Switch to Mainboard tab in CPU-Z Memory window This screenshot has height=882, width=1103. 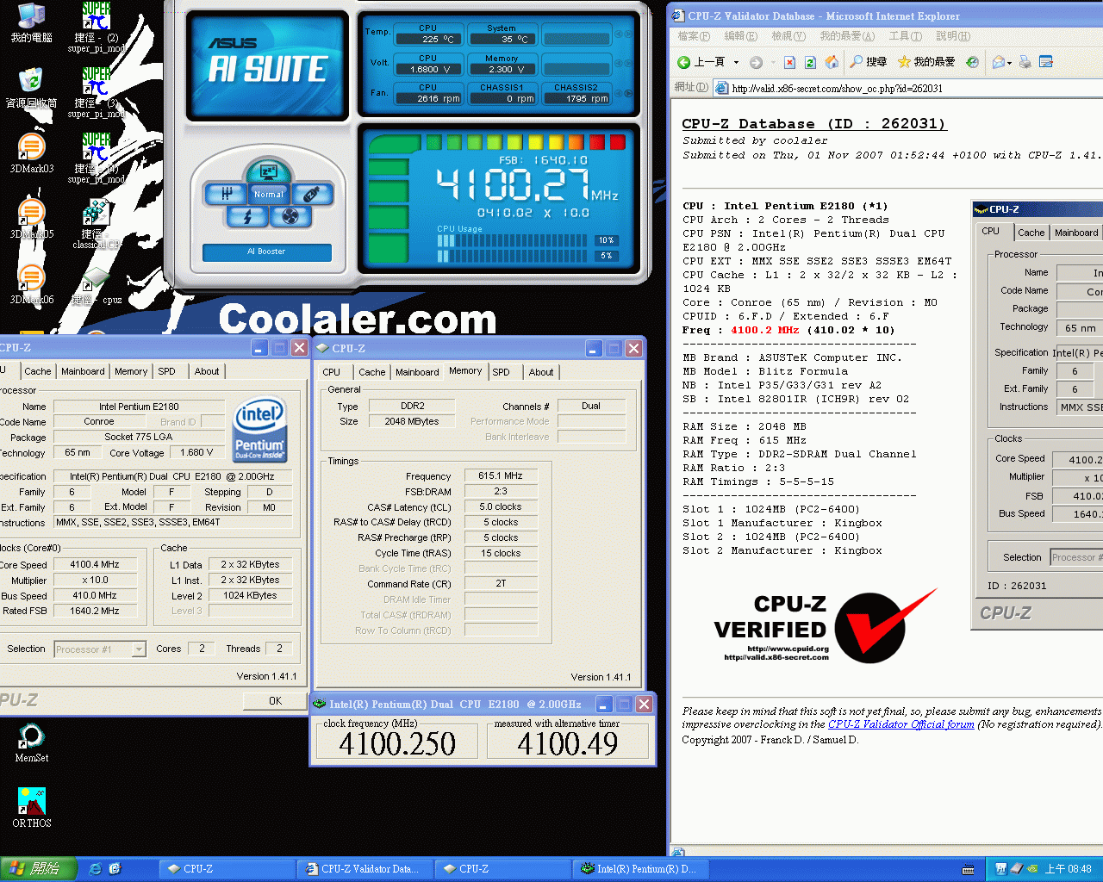417,372
